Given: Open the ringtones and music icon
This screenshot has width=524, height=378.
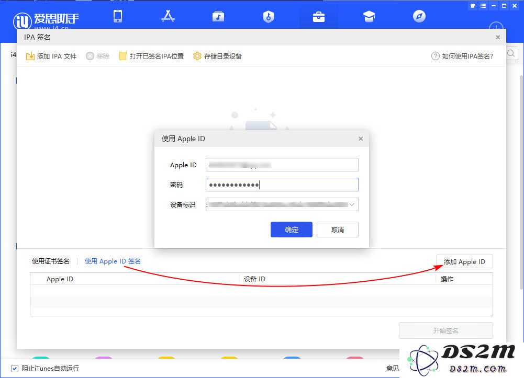Looking at the screenshot, I should [218, 16].
